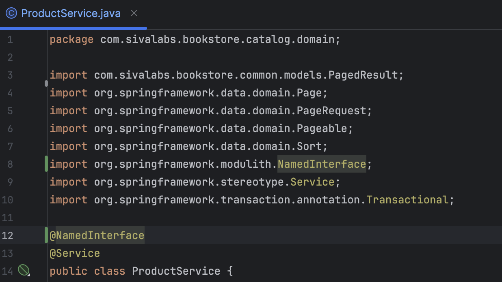Screen dimensions: 502x282
Task: Click the @Service annotation on line 13
Action: coord(75,253)
